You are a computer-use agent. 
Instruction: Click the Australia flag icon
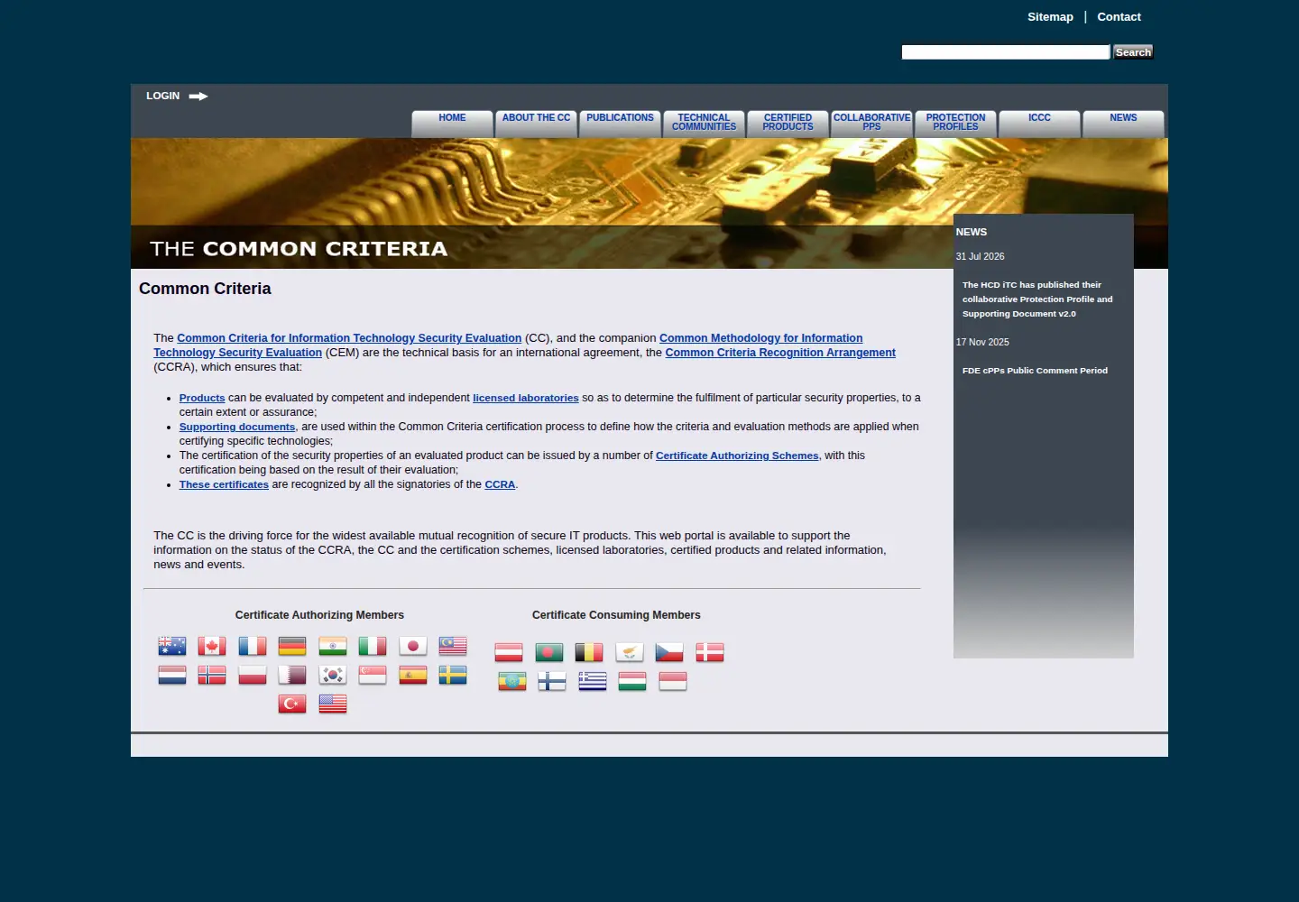pyautogui.click(x=171, y=646)
